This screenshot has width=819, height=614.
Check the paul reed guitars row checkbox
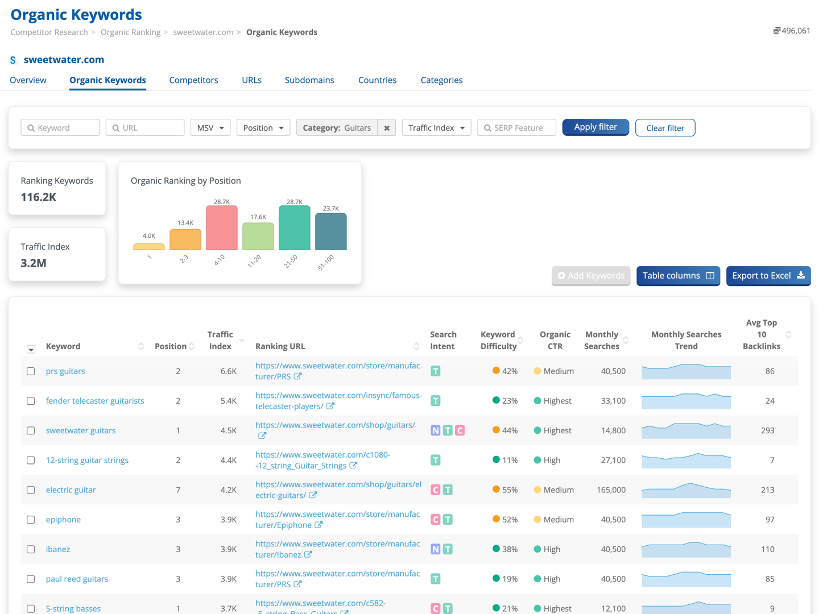(31, 579)
